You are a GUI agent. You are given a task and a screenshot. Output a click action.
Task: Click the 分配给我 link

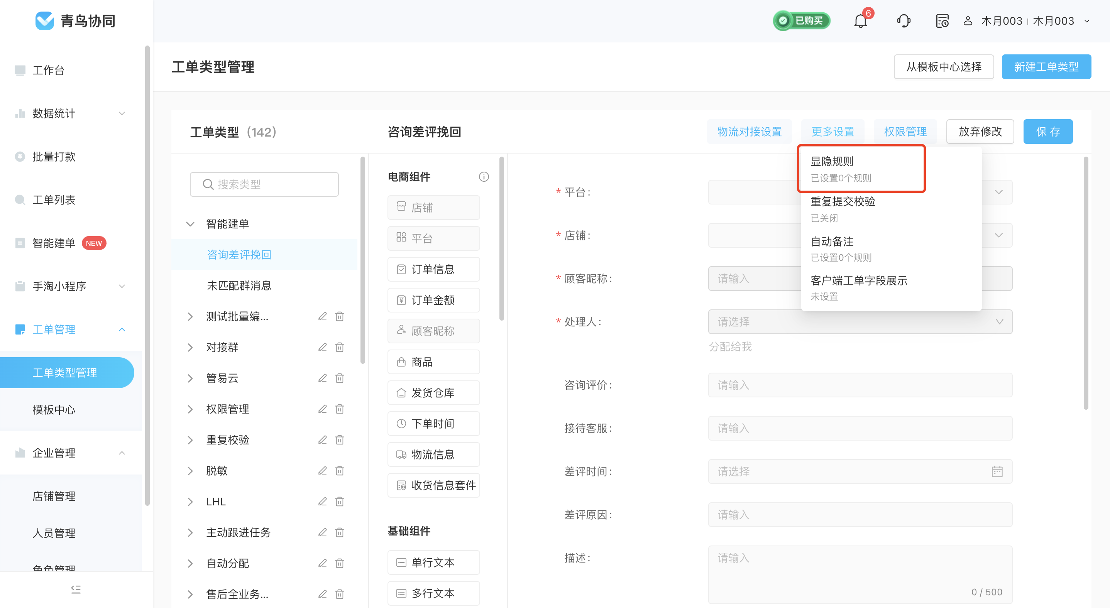click(730, 346)
